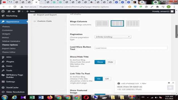Open Import Demo submenu
The width and height of the screenshot is (178, 100).
[9, 48]
